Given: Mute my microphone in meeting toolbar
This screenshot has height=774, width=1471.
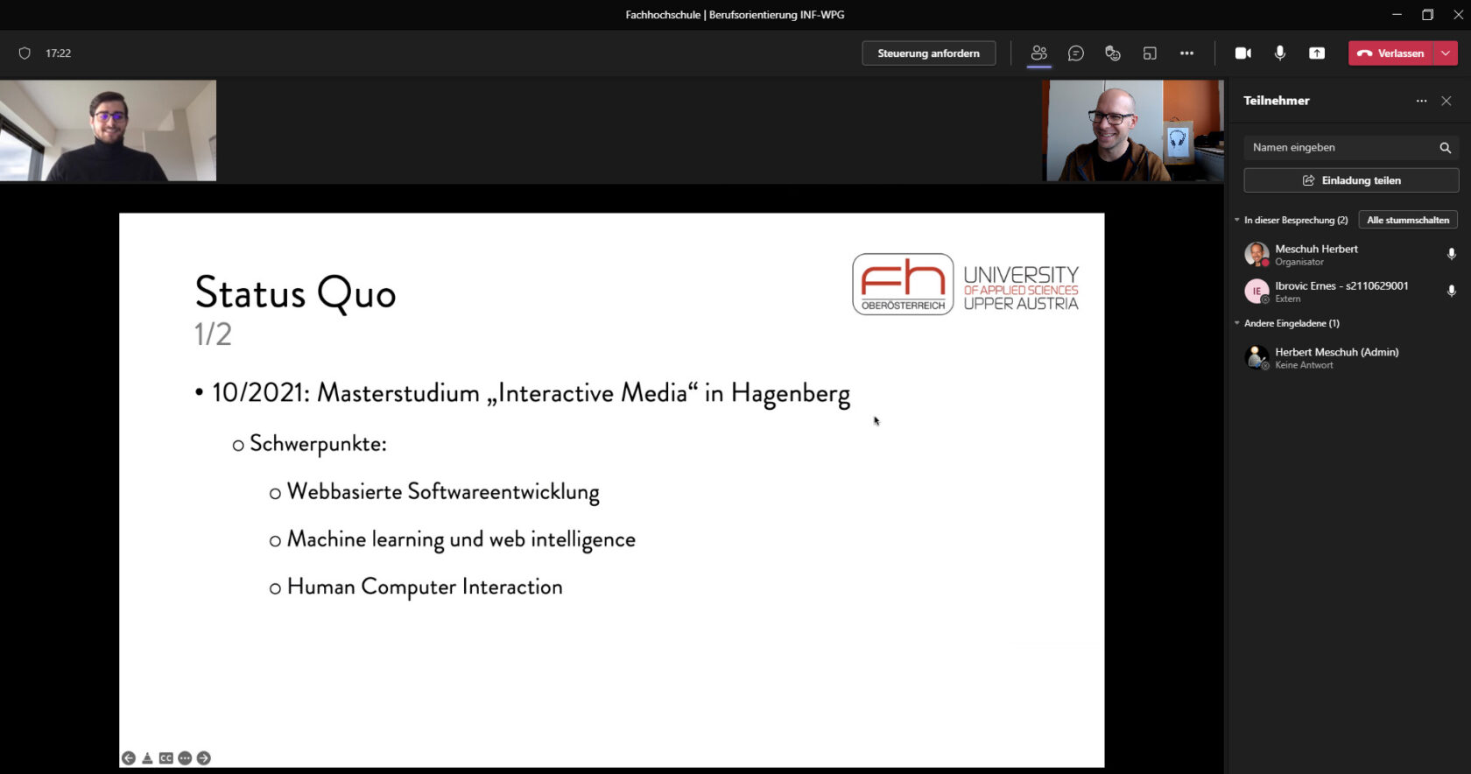Looking at the screenshot, I should tap(1279, 53).
